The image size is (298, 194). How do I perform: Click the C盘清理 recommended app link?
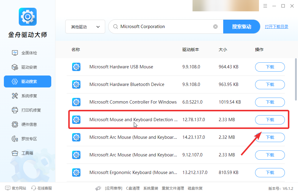(133, 188)
